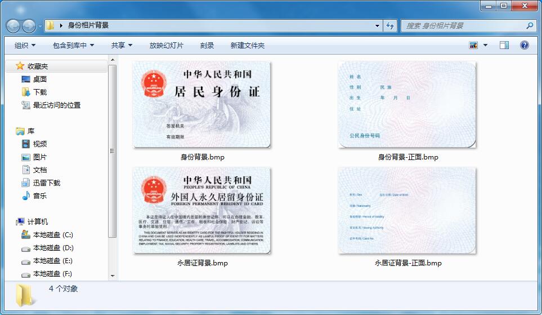Select the 身份背景.bmp thumbnail
Image resolution: width=542 pixels, height=315 pixels.
(201, 105)
